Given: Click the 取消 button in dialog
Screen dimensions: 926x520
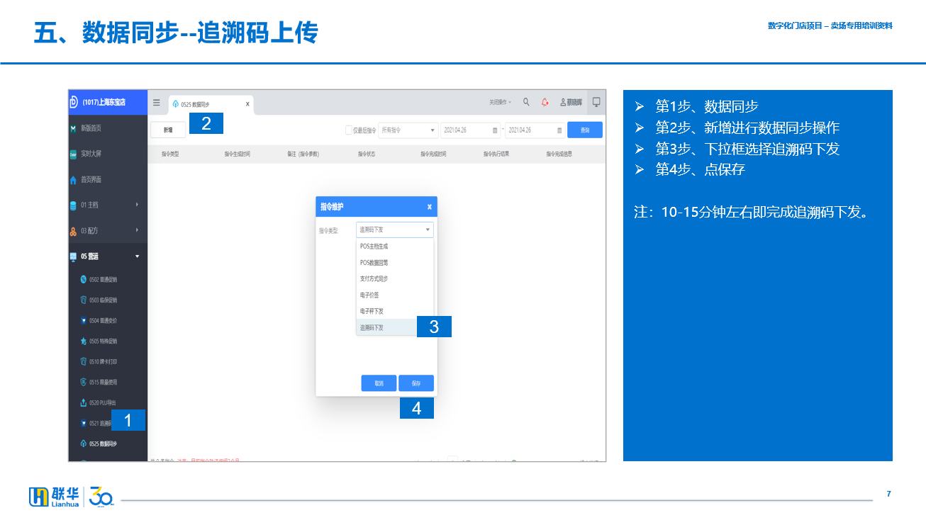Looking at the screenshot, I should click(379, 383).
